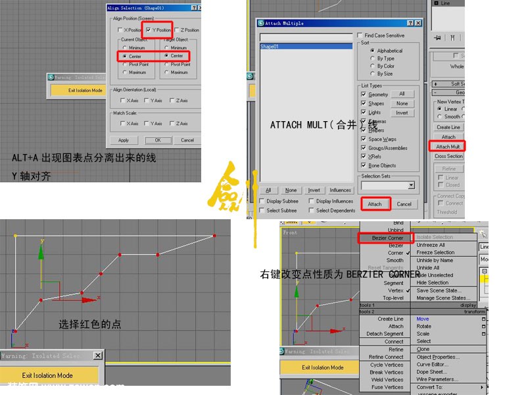Choose Refine Connect in the quad menu

click(386, 357)
